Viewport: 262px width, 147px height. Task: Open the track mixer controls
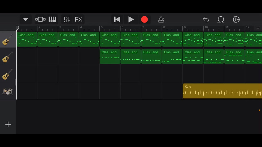coord(67,20)
